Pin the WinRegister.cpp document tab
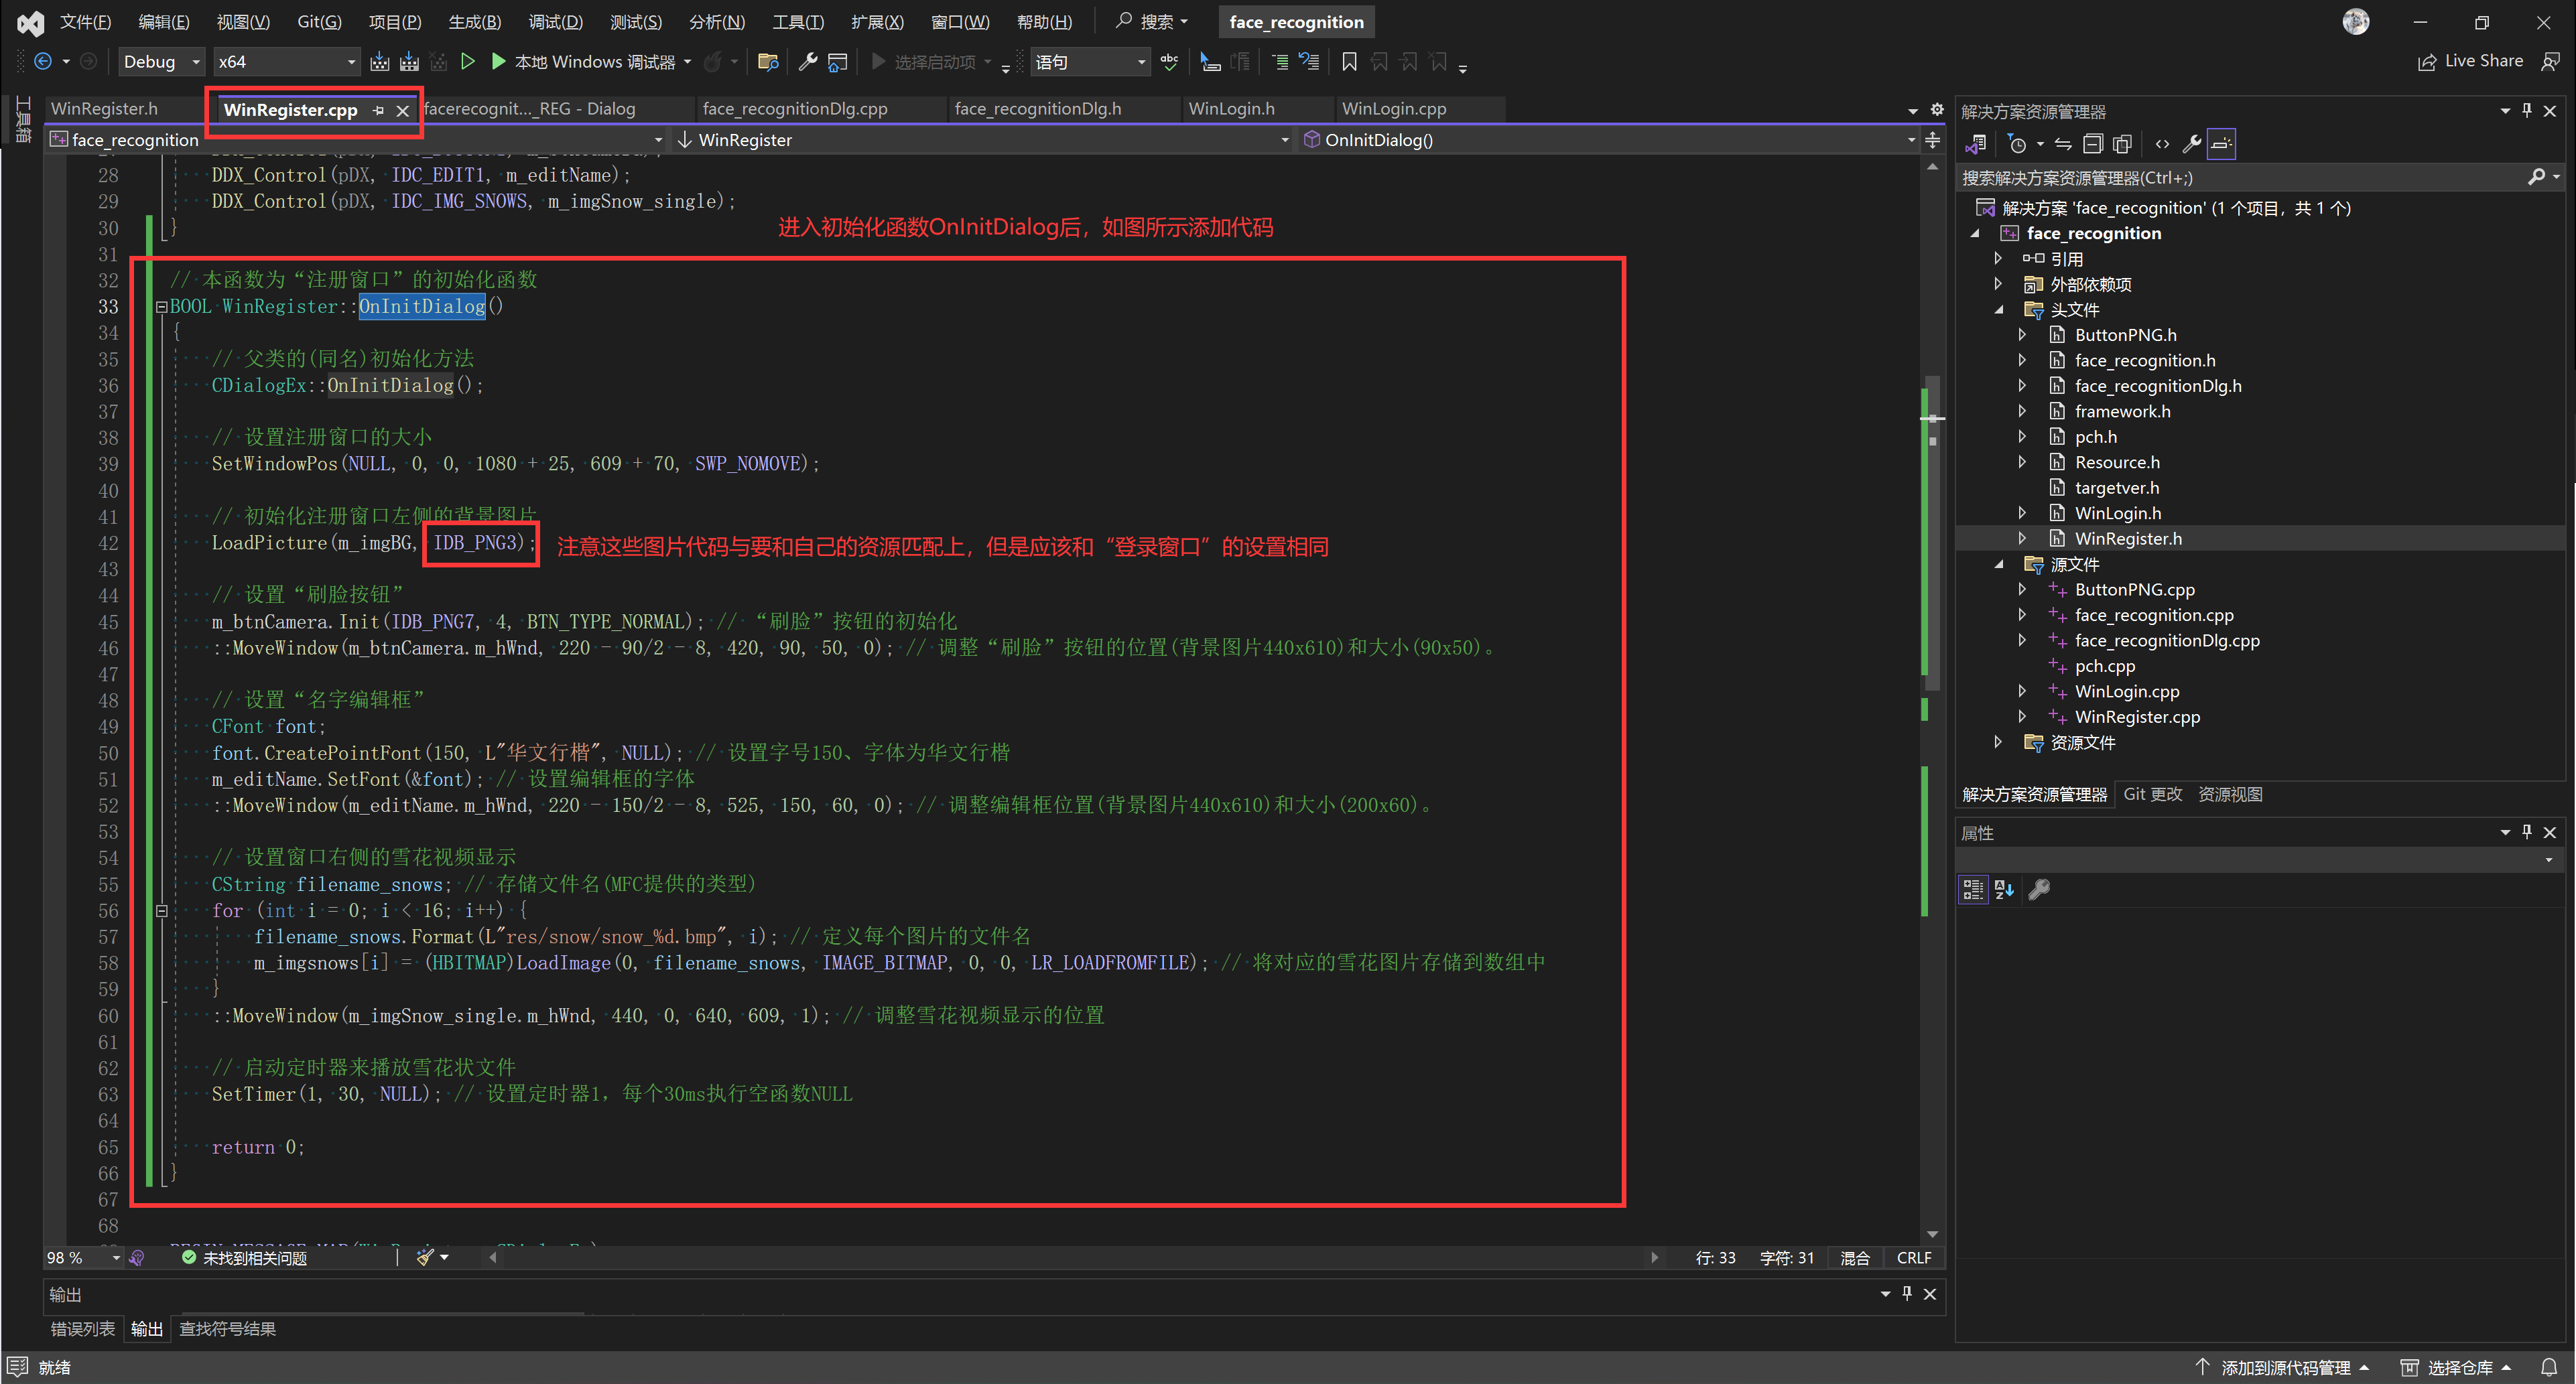 click(x=379, y=110)
